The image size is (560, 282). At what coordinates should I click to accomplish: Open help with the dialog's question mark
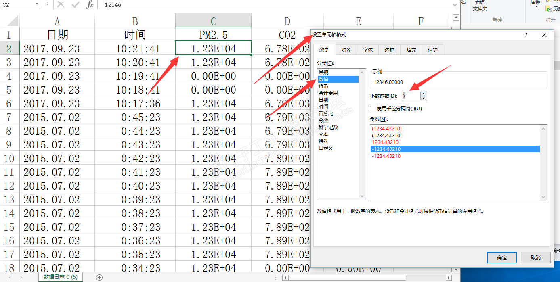[x=526, y=35]
